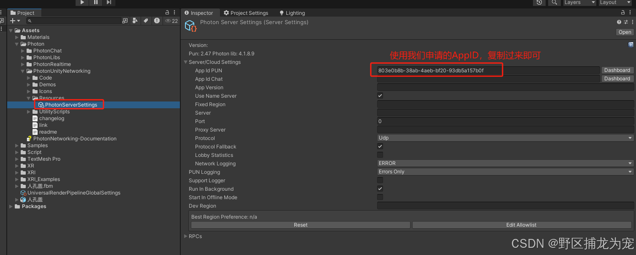This screenshot has height=255, width=636.
Task: Toggle the hidden packages eye icon showing 22
Action: click(x=169, y=20)
